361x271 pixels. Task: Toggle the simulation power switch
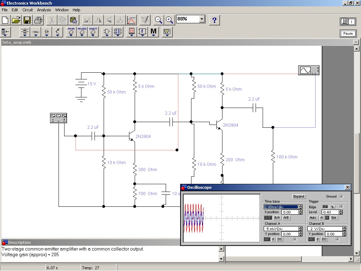pos(348,22)
